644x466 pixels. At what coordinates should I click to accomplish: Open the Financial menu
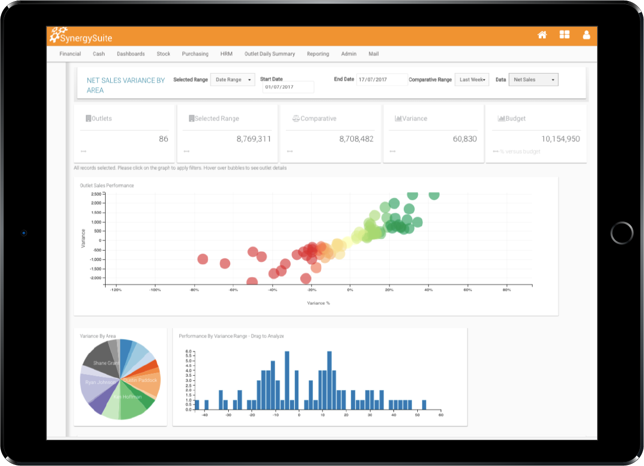70,54
